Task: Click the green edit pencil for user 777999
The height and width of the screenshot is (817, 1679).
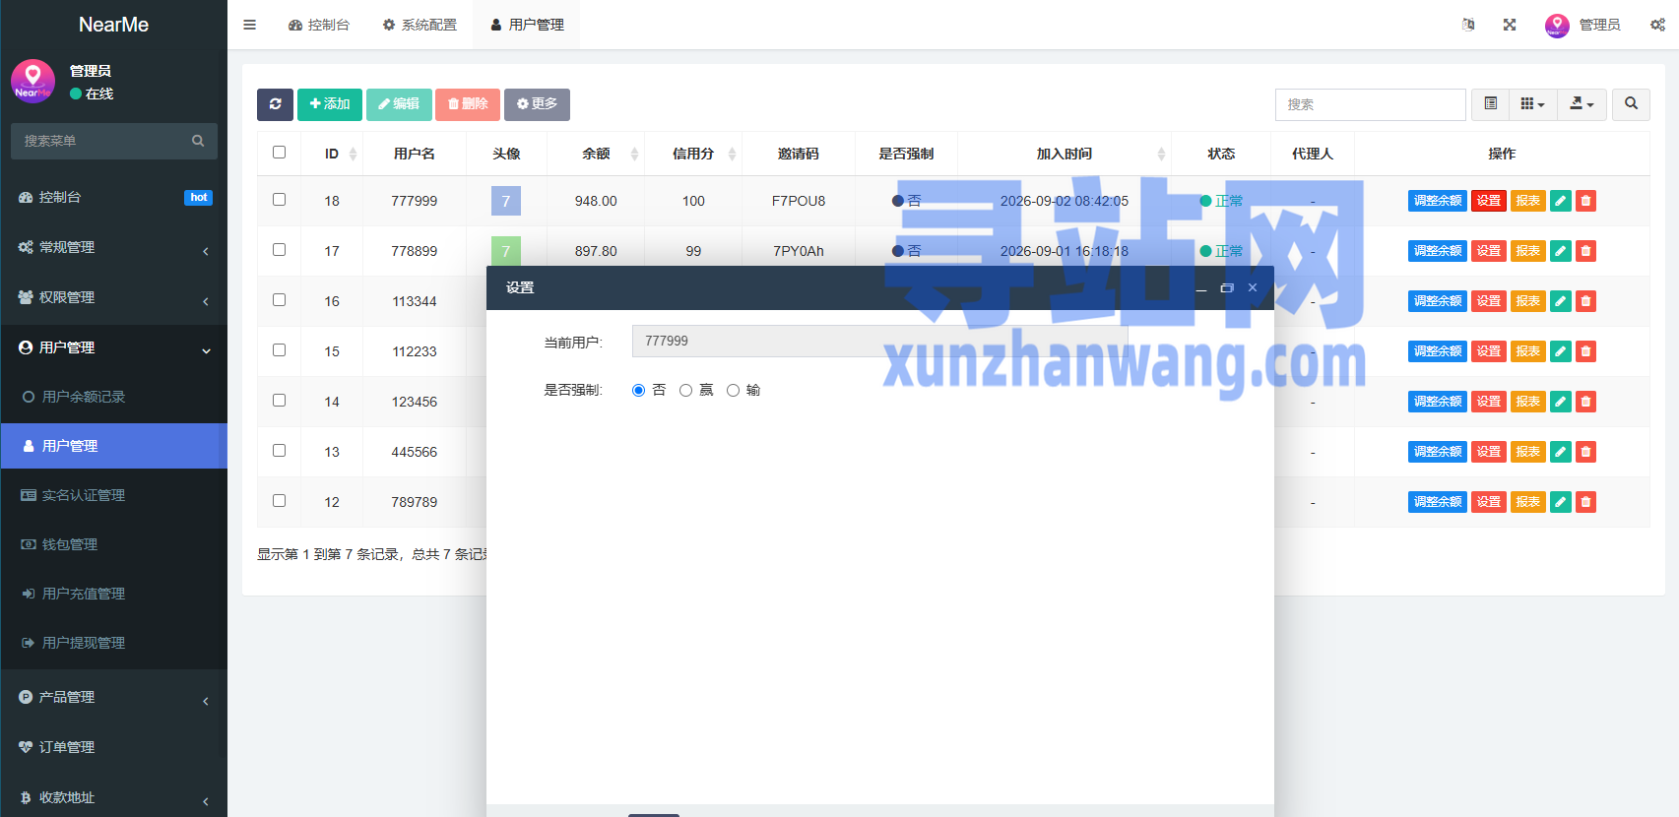Action: [1560, 201]
